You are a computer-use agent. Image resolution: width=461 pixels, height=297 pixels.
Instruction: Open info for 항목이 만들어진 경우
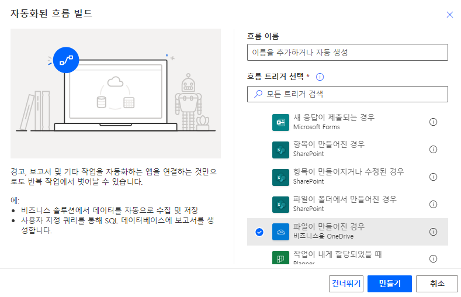coord(433,150)
